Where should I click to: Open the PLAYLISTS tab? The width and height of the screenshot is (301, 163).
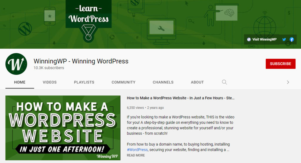84,82
